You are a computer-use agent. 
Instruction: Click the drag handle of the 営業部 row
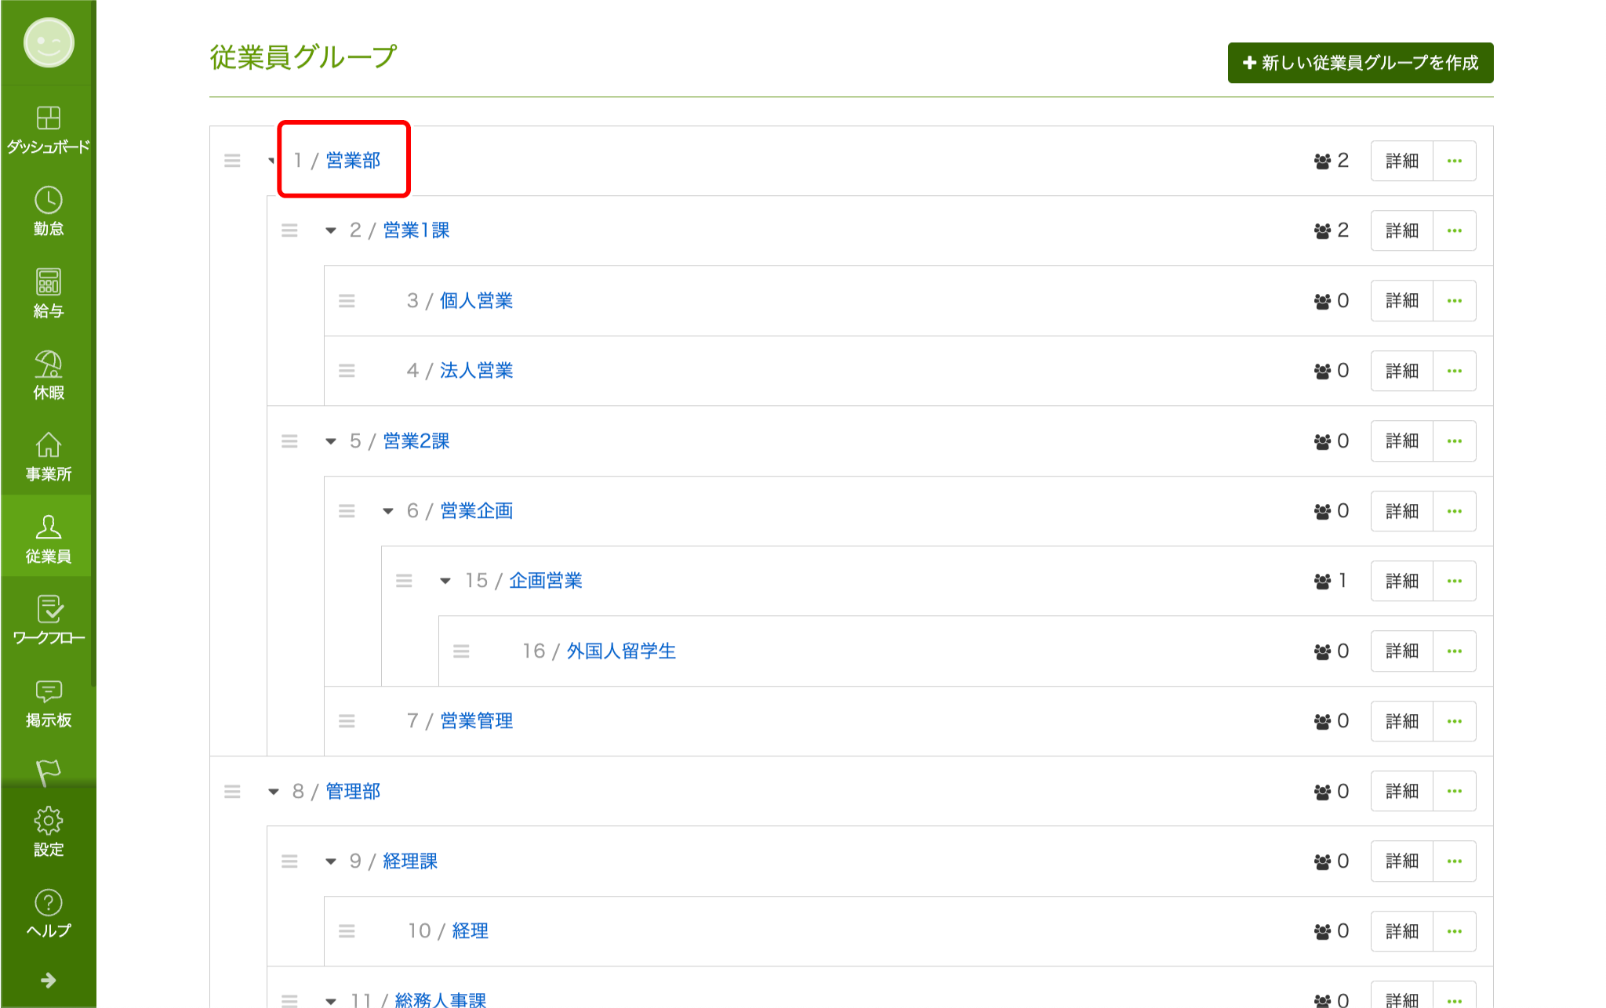point(232,161)
